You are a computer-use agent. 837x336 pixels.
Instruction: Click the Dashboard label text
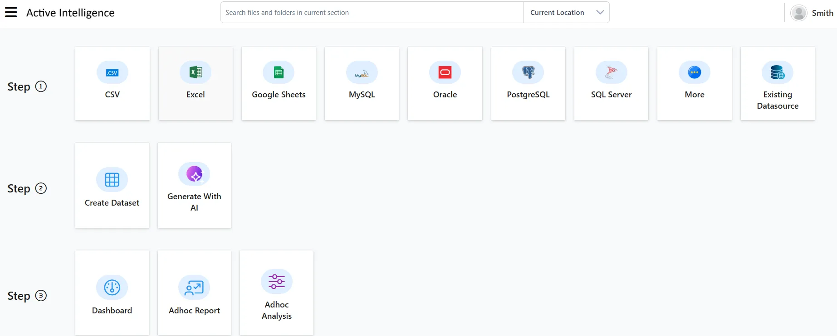[112, 311]
